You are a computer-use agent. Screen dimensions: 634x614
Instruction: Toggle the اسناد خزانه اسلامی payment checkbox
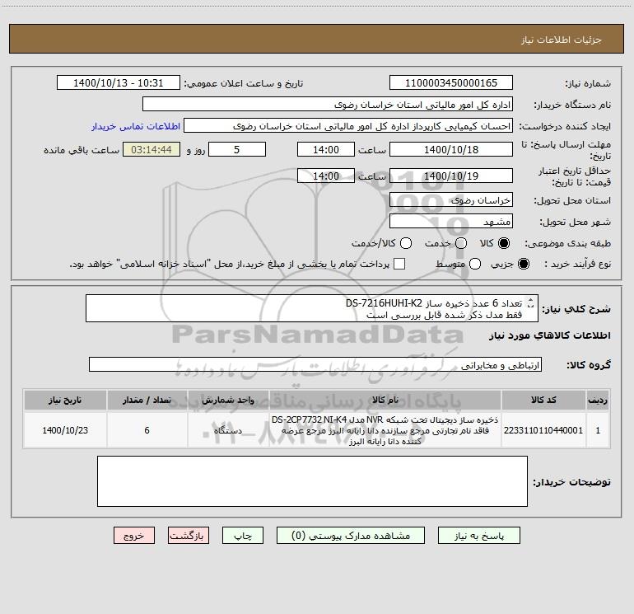[x=399, y=264]
